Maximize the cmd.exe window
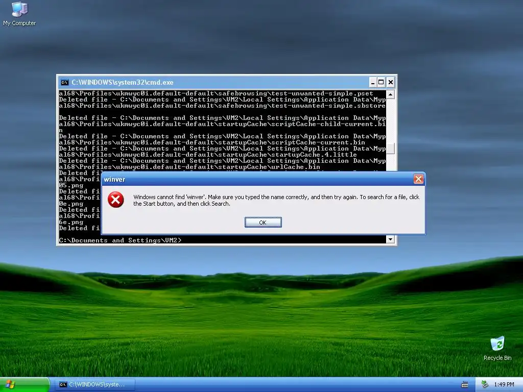 coord(381,82)
